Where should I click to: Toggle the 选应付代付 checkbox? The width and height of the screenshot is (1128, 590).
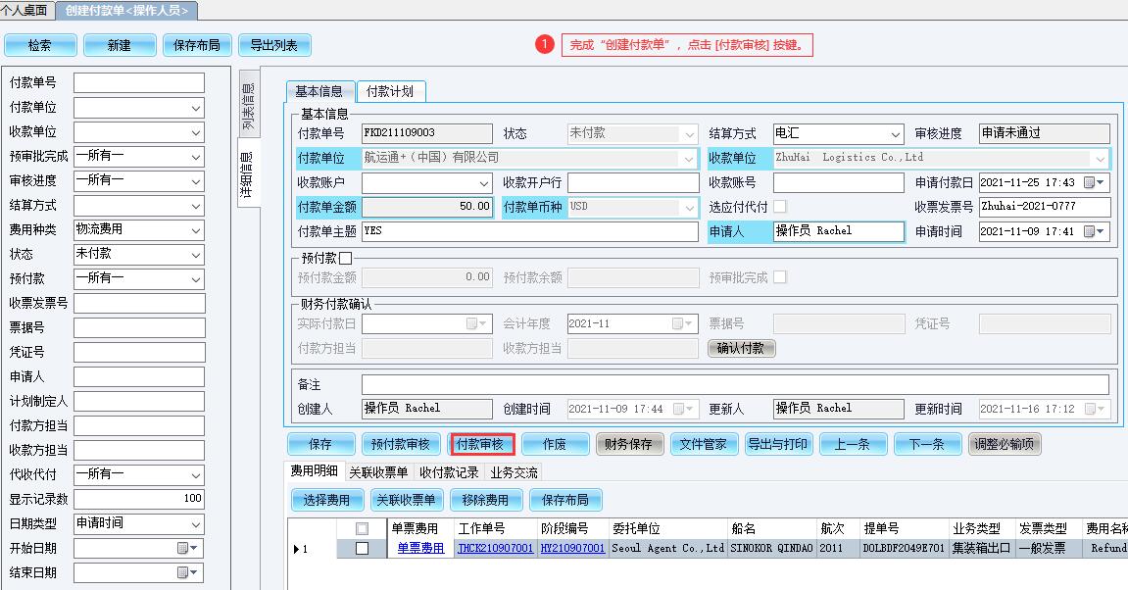[780, 207]
